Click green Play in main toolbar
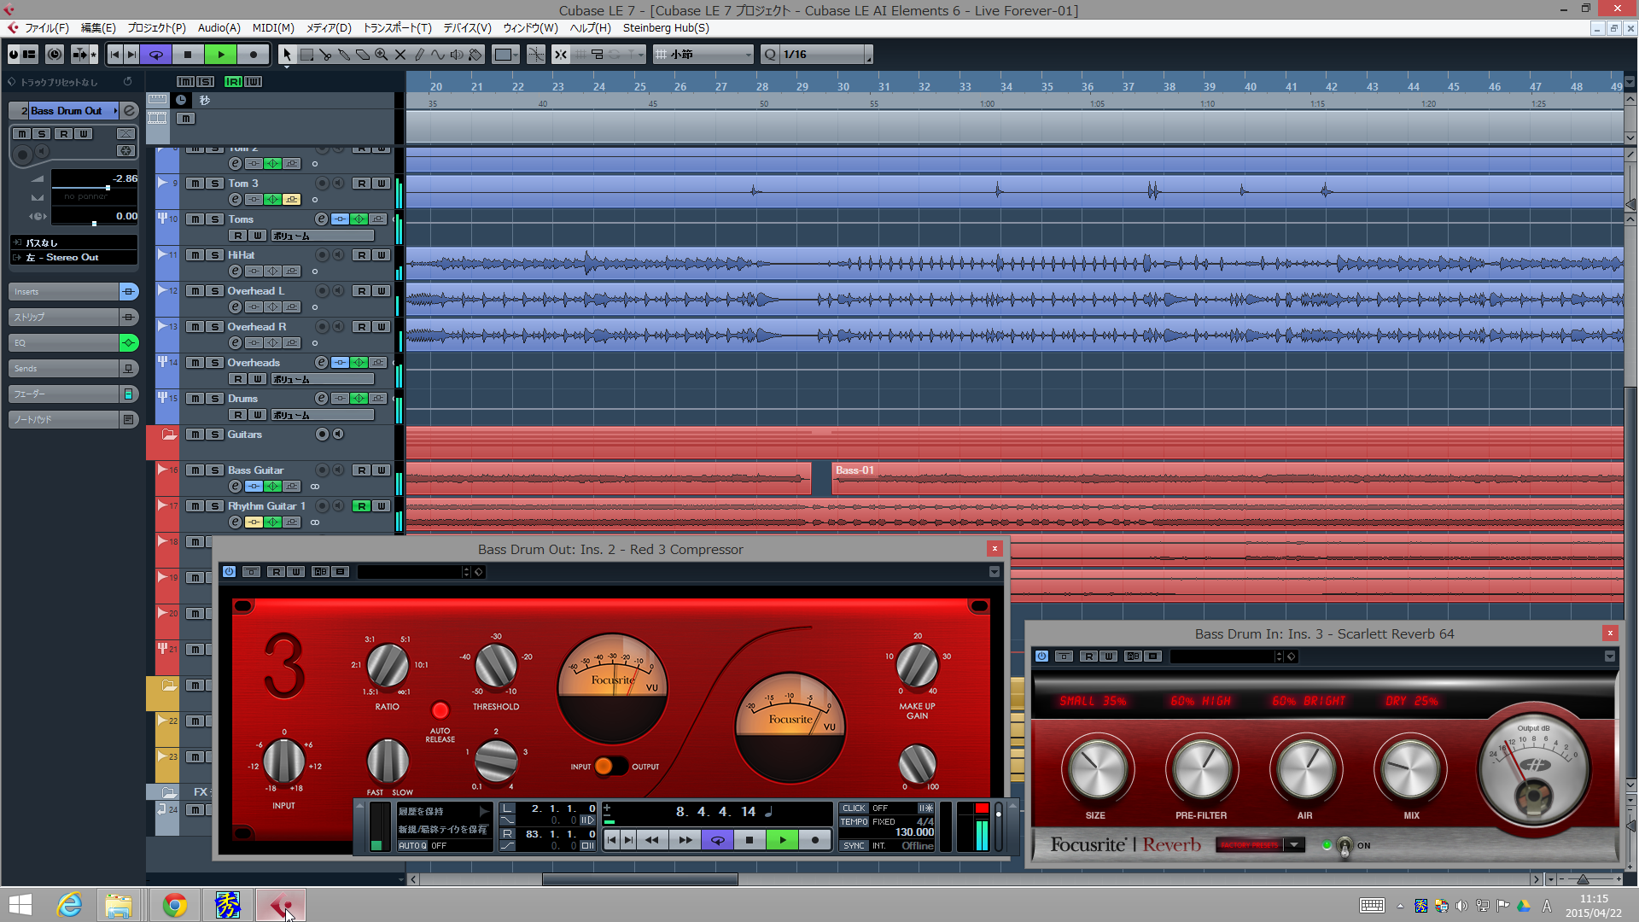This screenshot has height=922, width=1639. click(221, 55)
